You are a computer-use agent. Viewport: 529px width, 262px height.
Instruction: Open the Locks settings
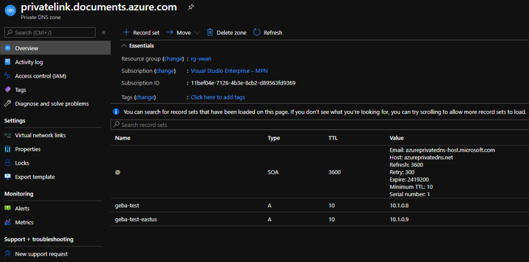22,163
